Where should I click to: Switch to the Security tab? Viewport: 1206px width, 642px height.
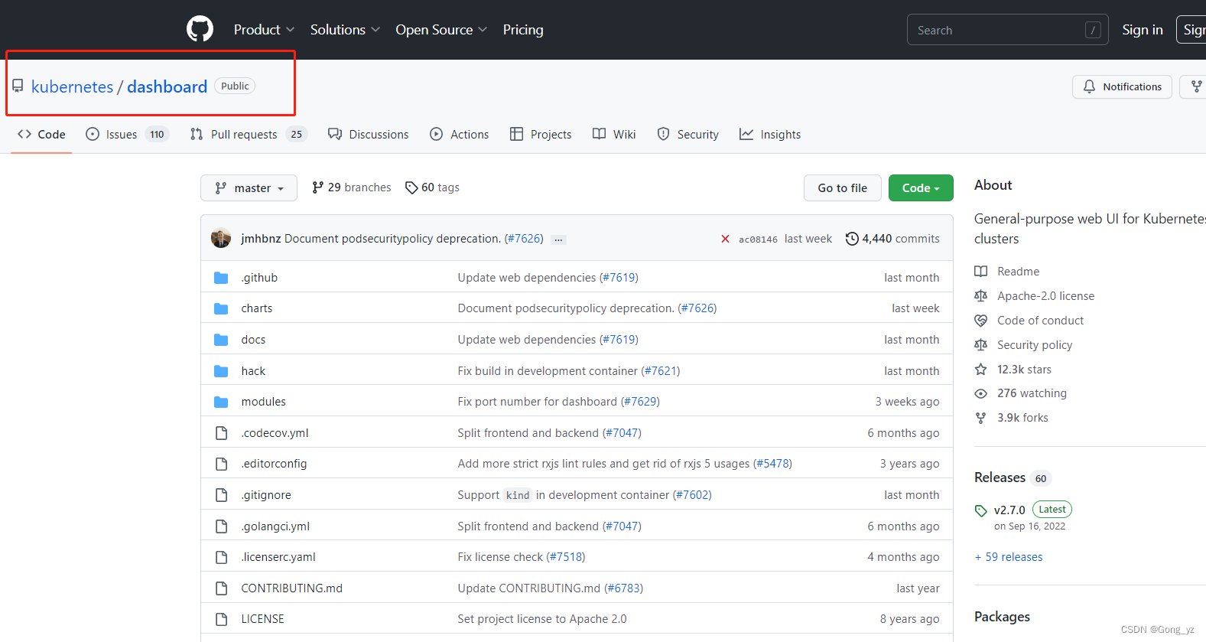[688, 135]
